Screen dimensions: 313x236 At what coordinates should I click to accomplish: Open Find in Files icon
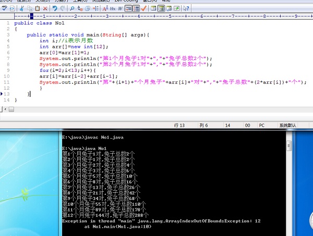[88, 8]
